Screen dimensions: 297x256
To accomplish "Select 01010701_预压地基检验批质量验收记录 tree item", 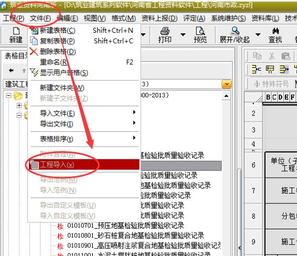I will [x=126, y=225].
